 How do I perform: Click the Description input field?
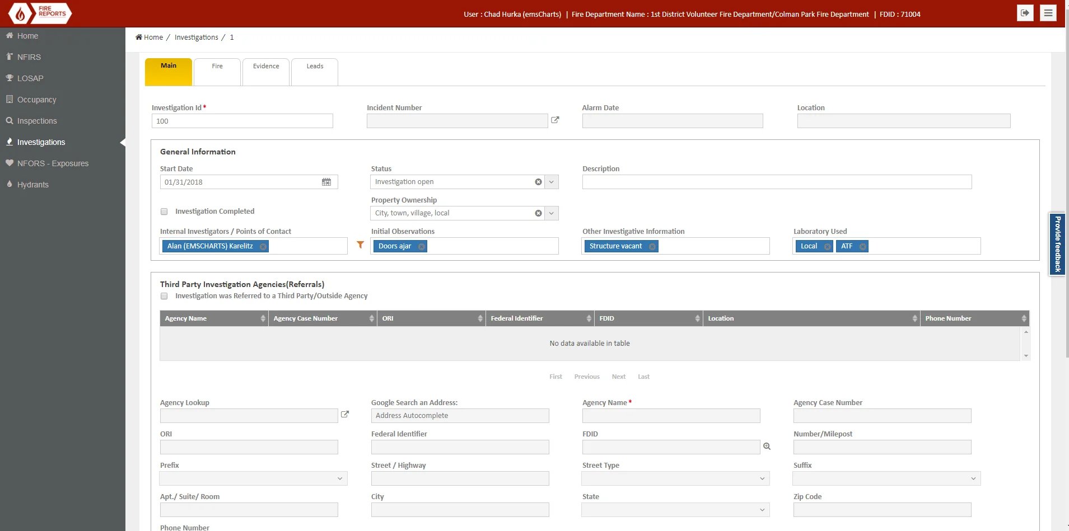(x=777, y=182)
